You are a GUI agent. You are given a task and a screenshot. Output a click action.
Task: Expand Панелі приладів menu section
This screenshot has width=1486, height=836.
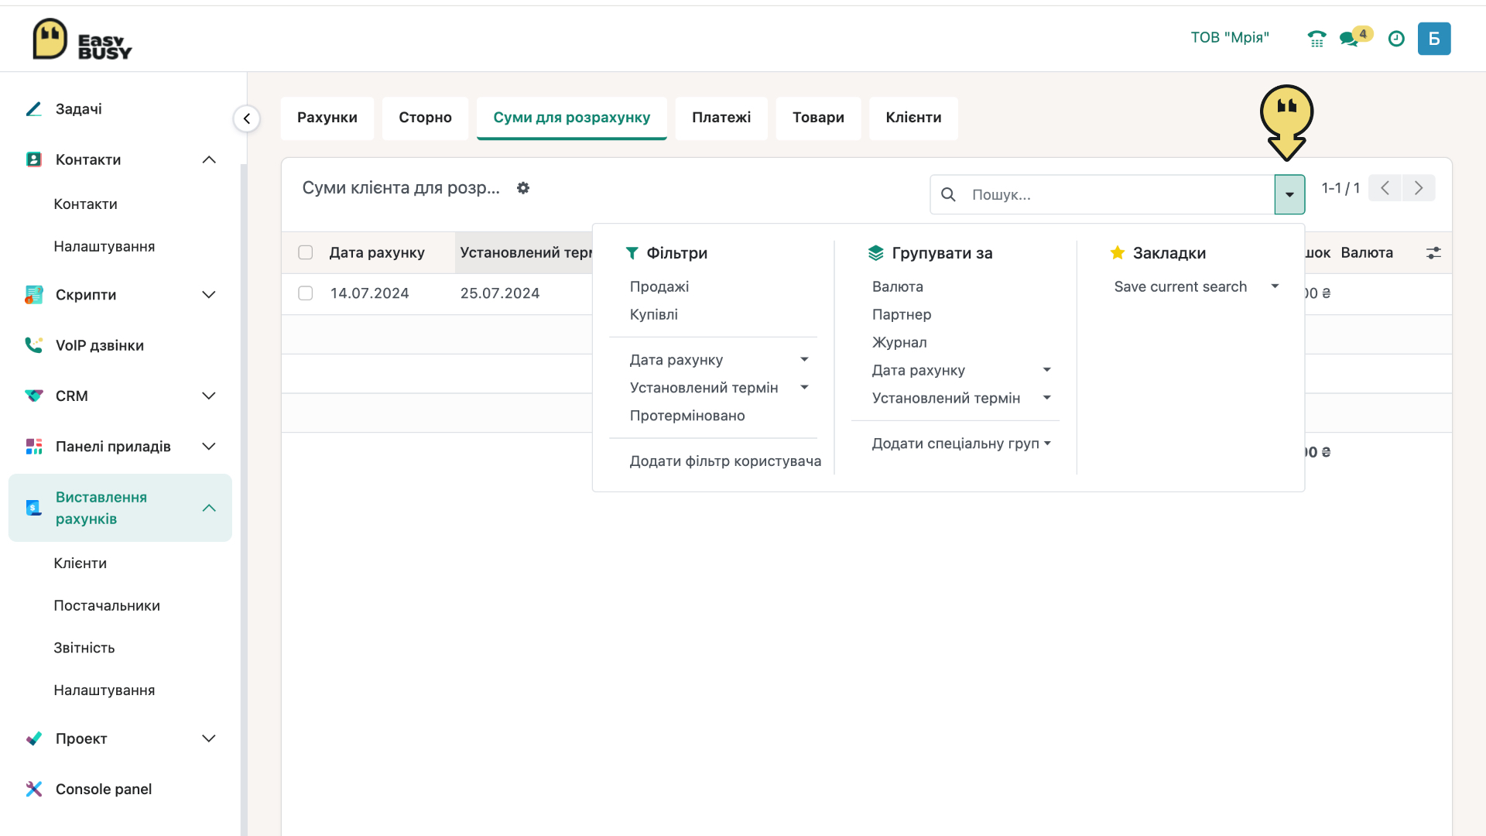click(x=209, y=447)
